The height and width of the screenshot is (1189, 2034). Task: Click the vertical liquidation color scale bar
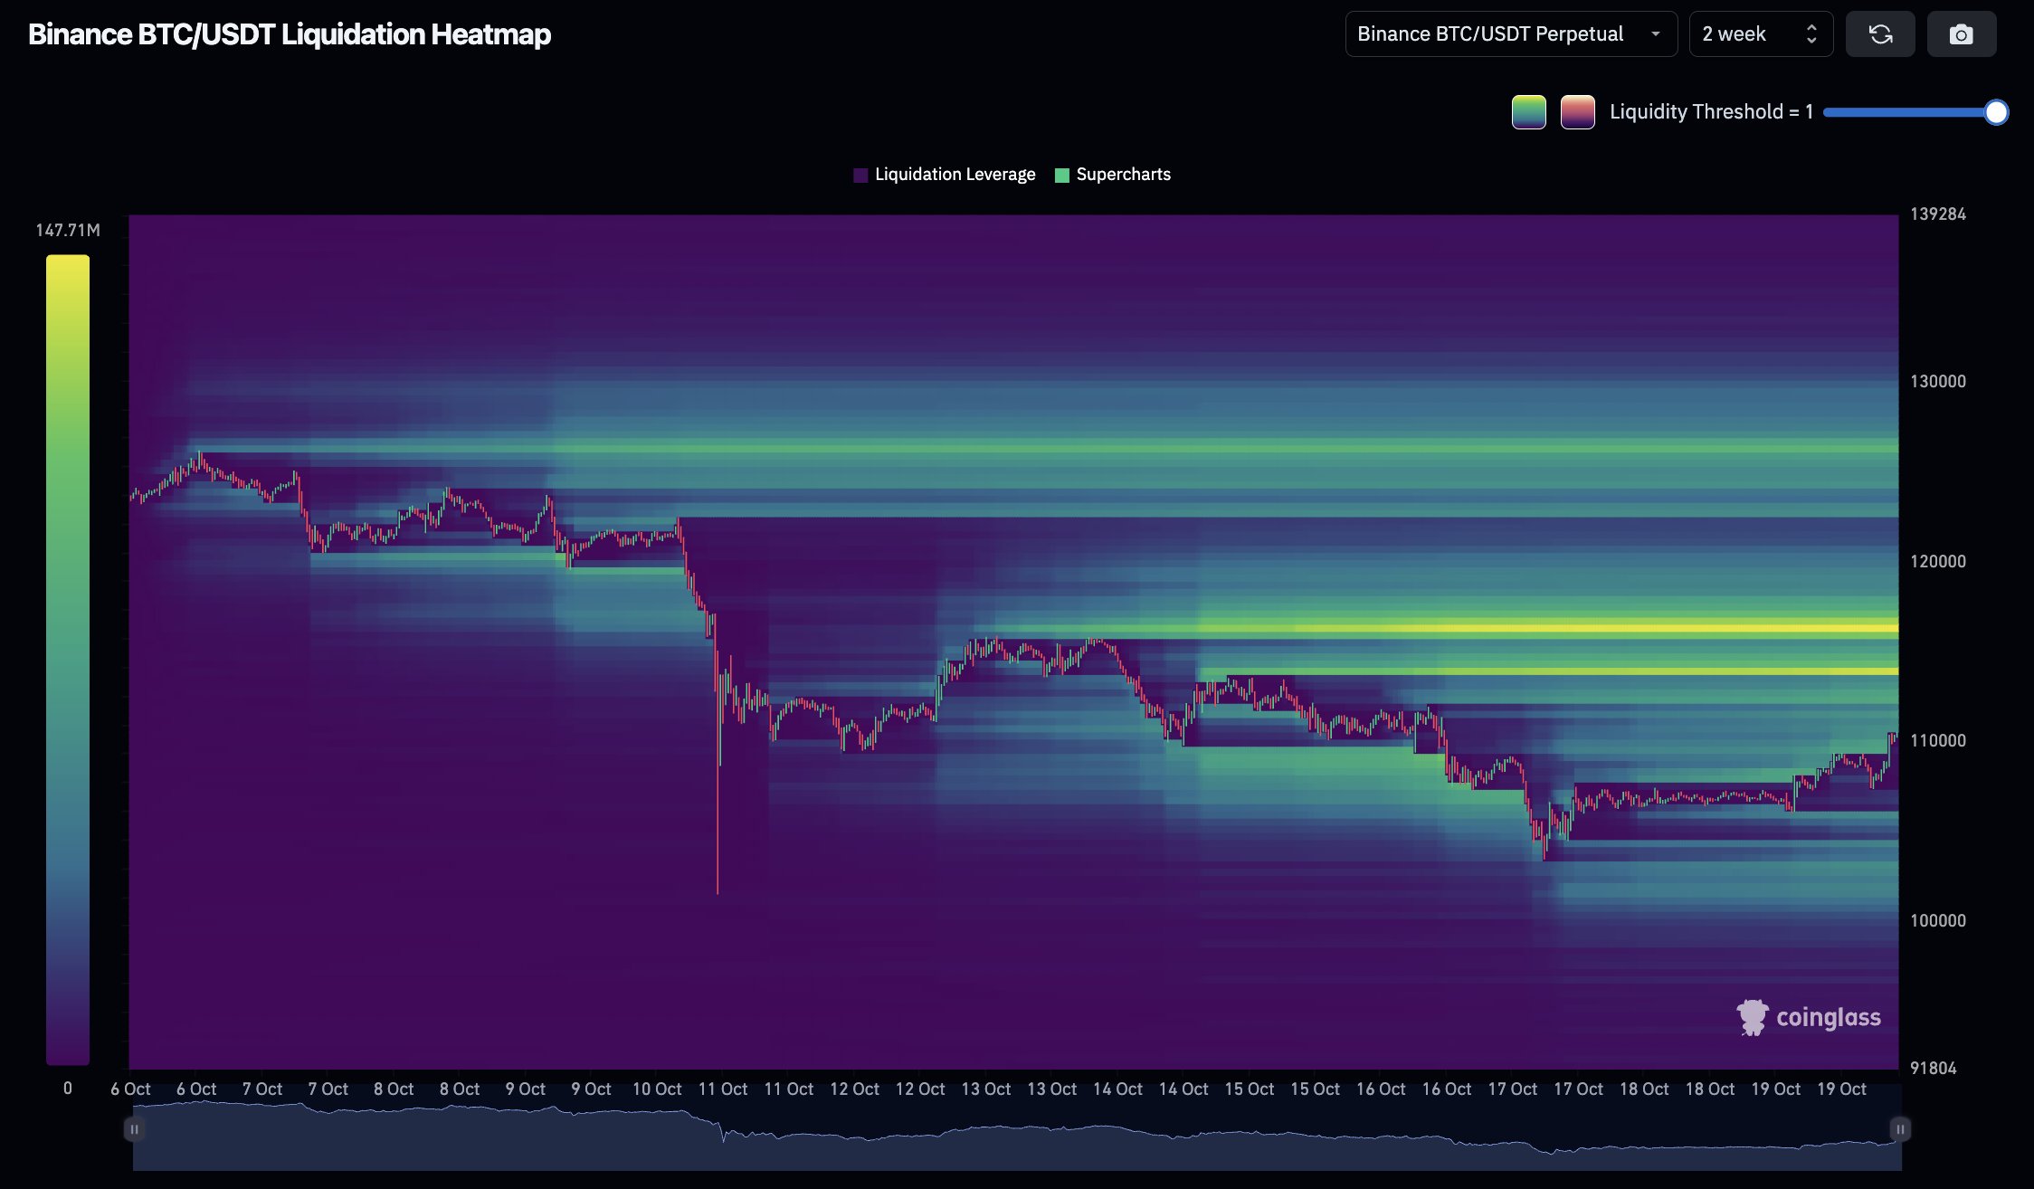(x=68, y=659)
